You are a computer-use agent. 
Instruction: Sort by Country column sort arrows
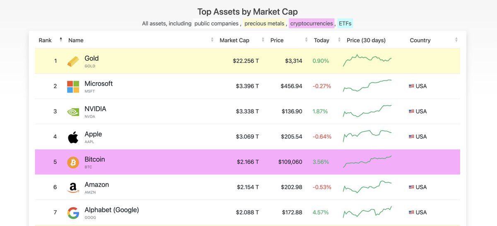[456, 40]
